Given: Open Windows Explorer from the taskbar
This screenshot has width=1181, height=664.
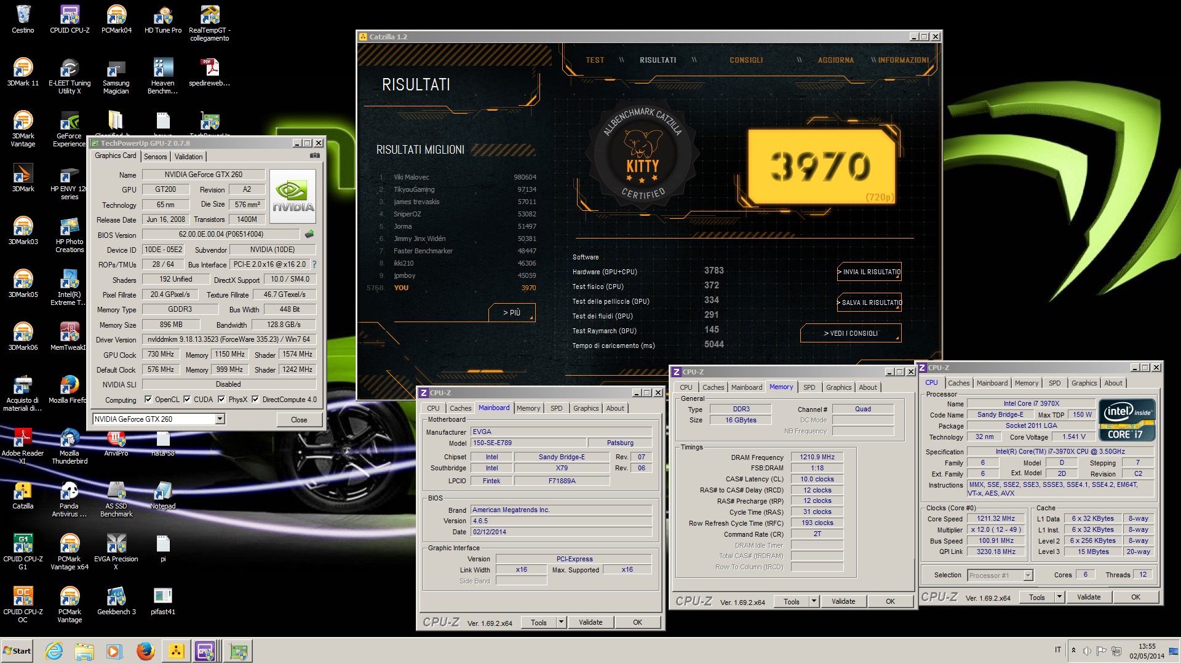Looking at the screenshot, I should 84,650.
